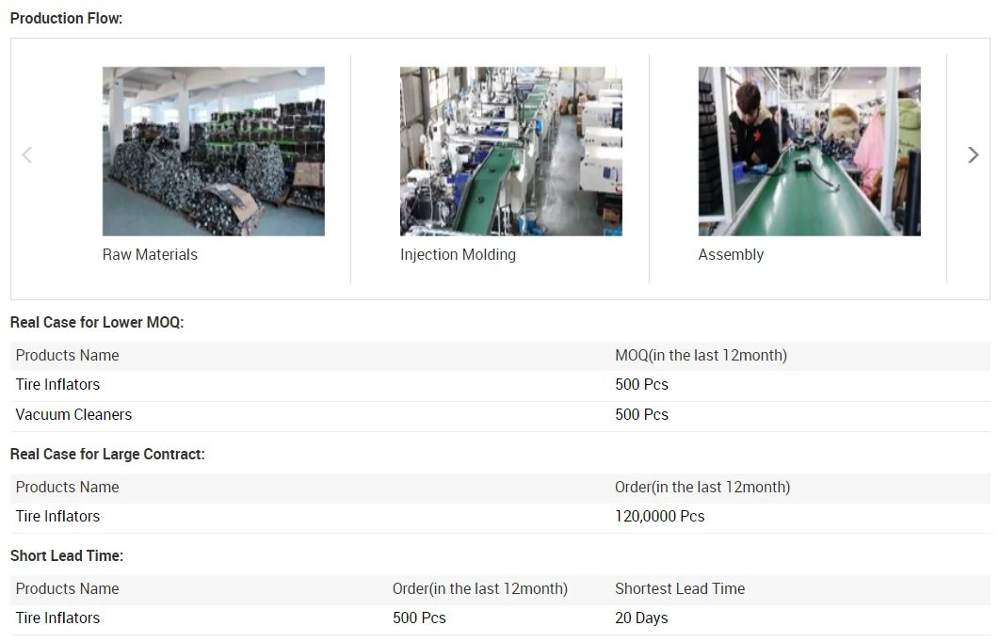The width and height of the screenshot is (1000, 642).
Task: Select Products Name header in Short Lead Time table
Action: click(x=68, y=588)
